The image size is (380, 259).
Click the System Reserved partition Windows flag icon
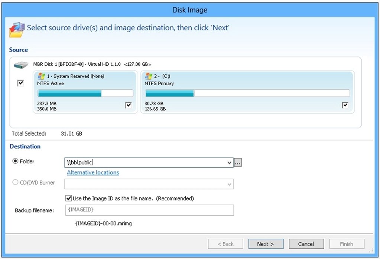point(41,76)
